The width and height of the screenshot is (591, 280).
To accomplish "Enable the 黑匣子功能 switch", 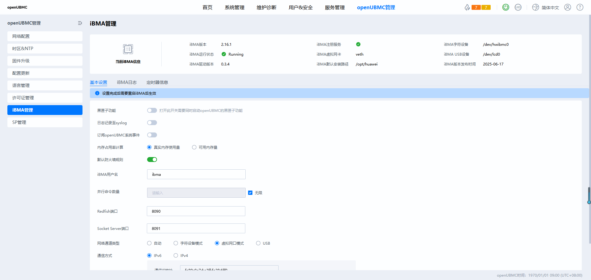I will click(x=152, y=110).
